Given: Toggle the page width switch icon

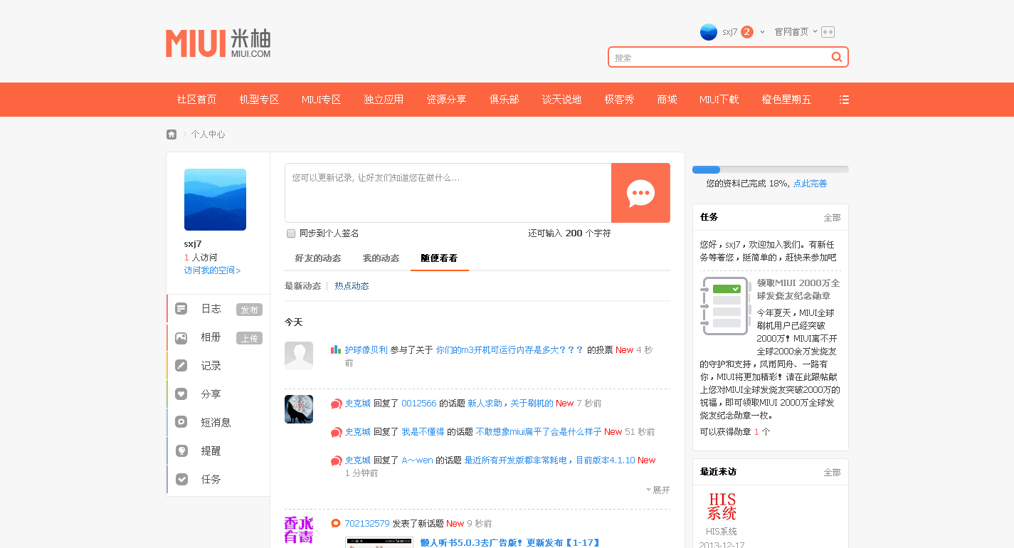Looking at the screenshot, I should pyautogui.click(x=828, y=32).
